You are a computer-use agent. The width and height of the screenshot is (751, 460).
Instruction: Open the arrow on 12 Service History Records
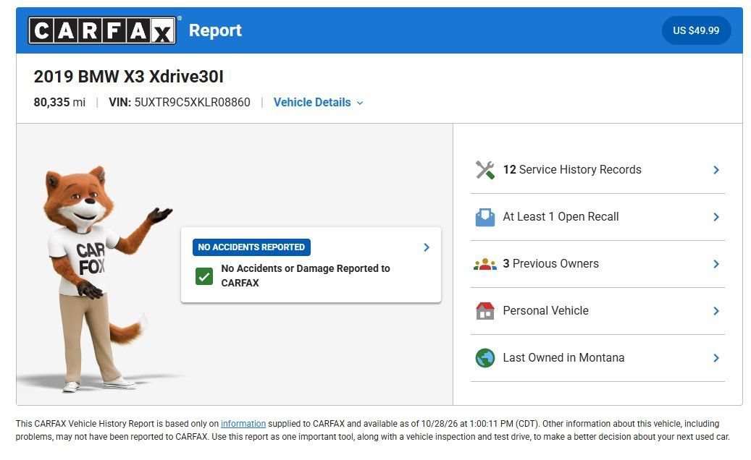tap(716, 170)
